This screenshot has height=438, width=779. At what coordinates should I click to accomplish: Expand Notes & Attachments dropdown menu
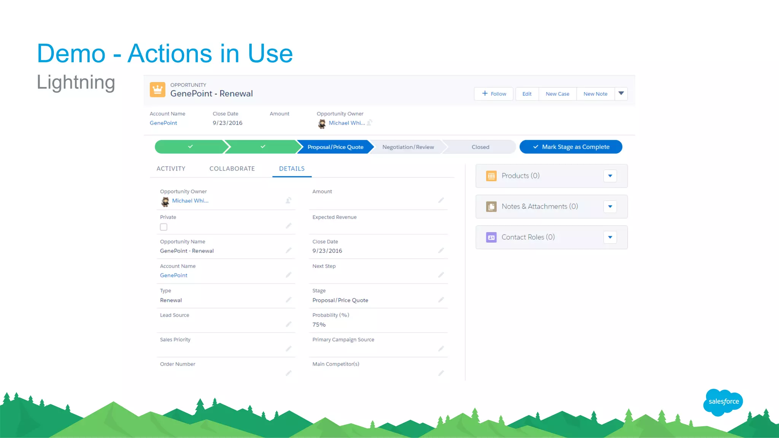610,207
